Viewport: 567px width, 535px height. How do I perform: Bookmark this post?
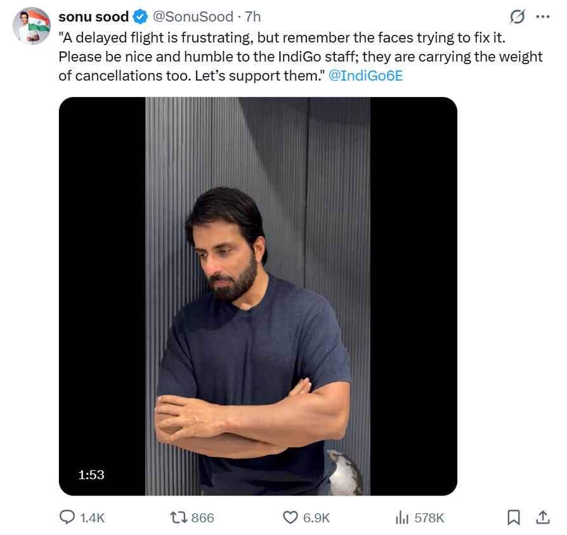pyautogui.click(x=514, y=517)
